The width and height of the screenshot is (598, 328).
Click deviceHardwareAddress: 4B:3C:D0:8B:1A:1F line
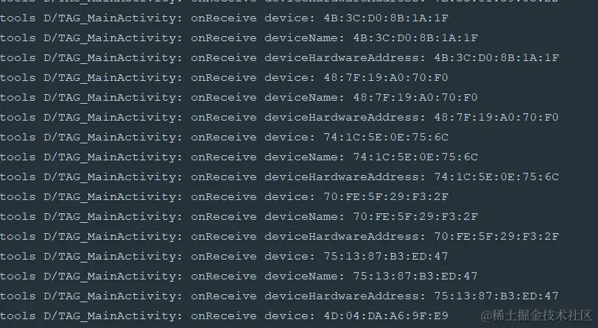click(280, 57)
